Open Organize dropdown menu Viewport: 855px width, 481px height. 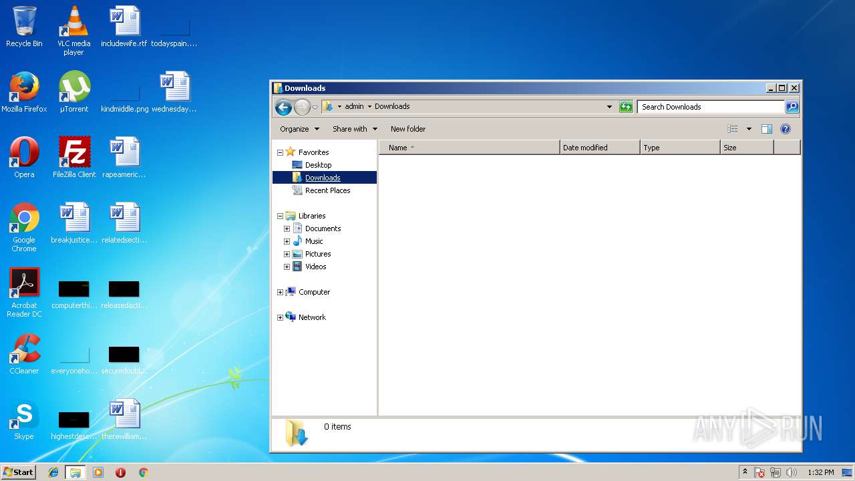point(299,129)
